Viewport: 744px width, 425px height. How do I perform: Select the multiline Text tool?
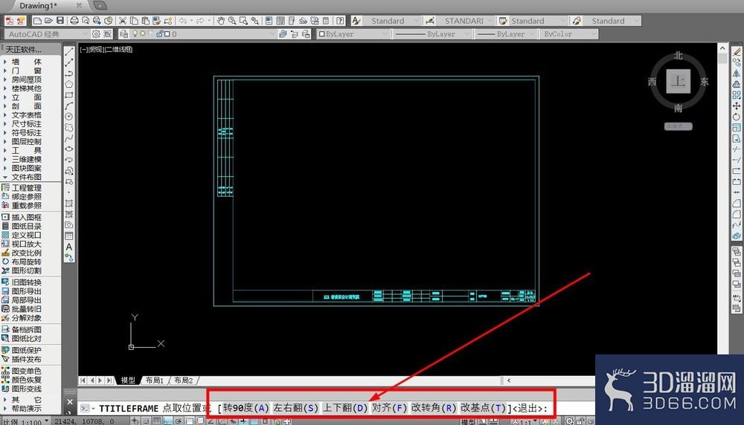69,247
